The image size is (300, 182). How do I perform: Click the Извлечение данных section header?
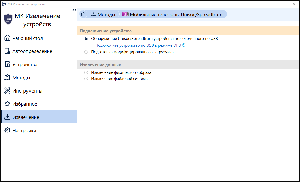(100, 65)
